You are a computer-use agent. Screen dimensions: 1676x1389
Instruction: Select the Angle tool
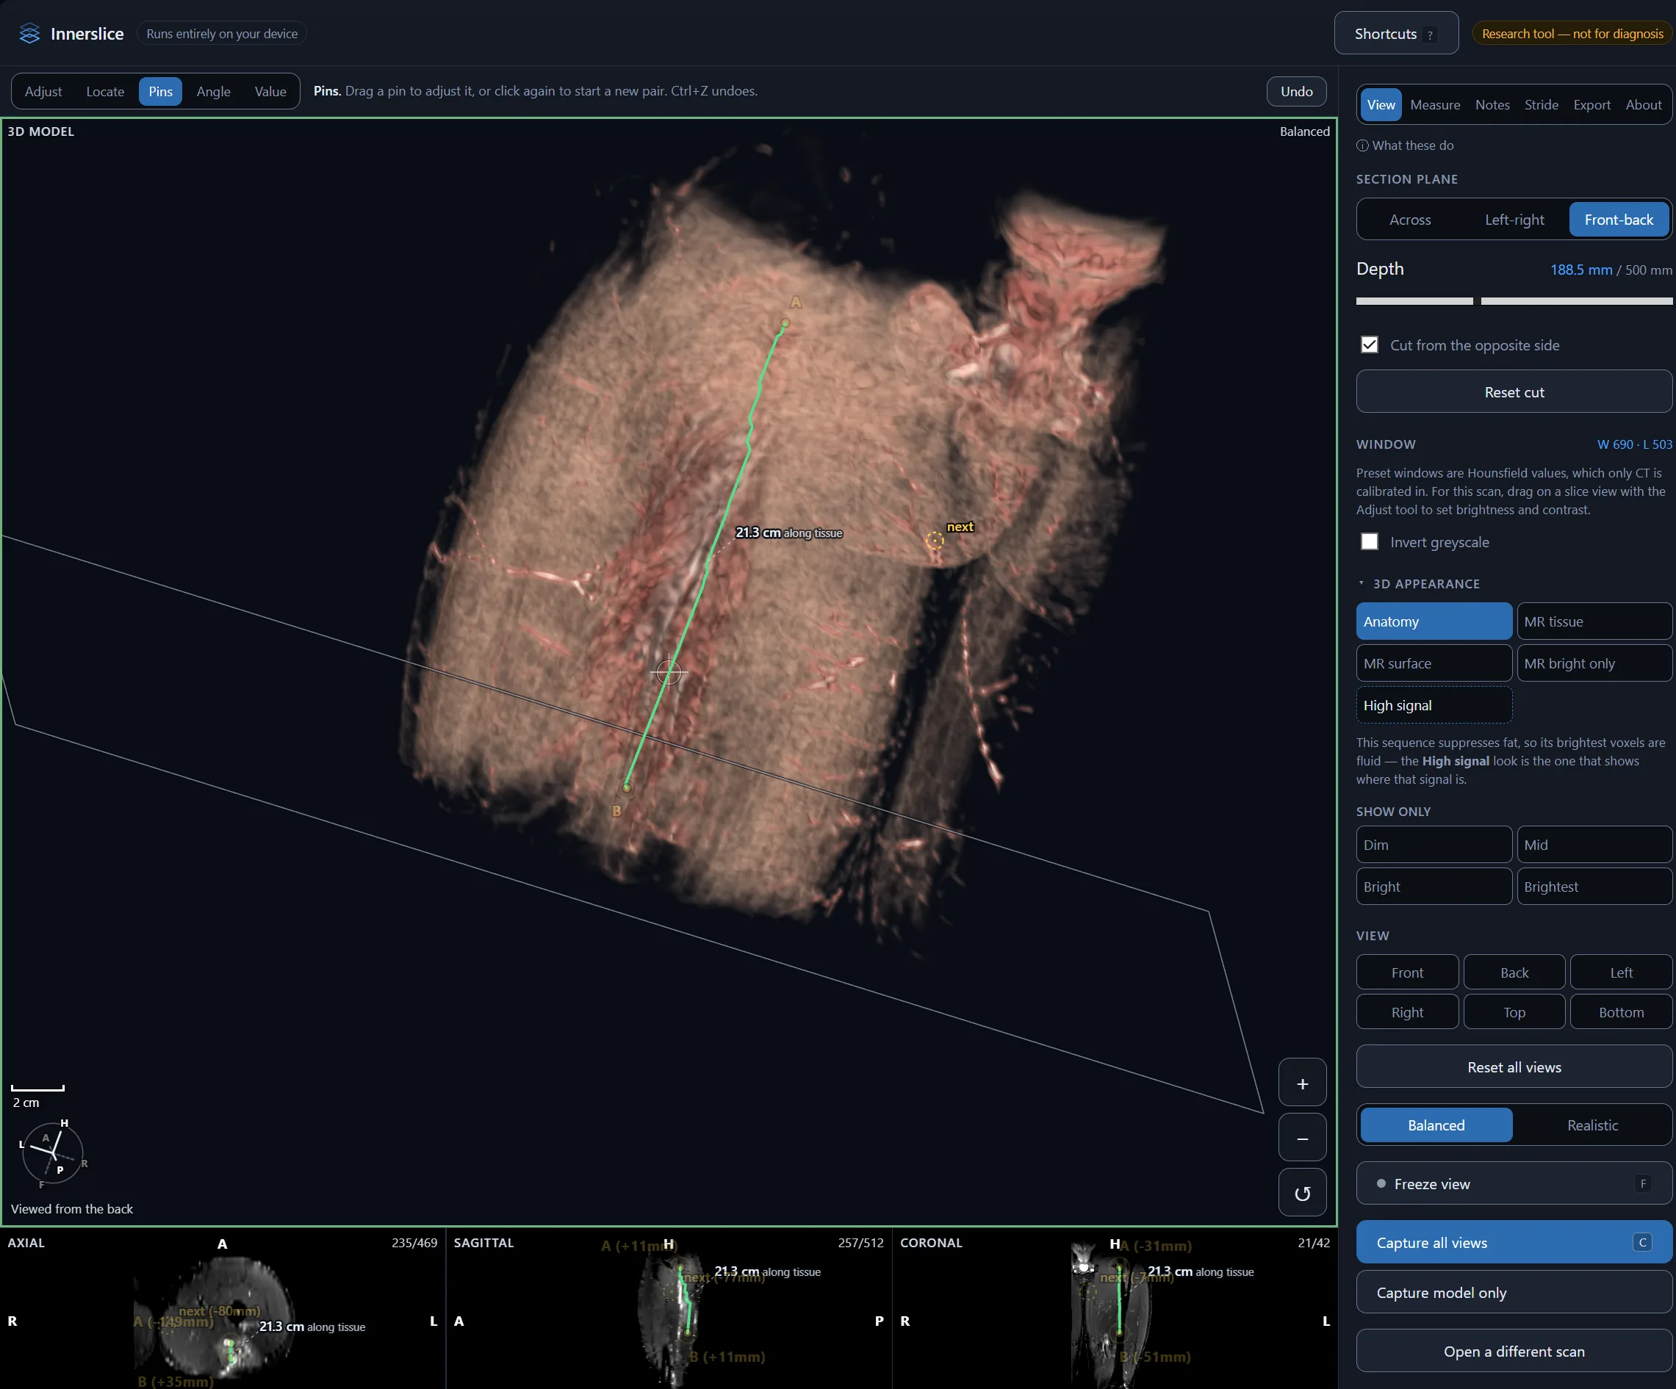tap(213, 91)
